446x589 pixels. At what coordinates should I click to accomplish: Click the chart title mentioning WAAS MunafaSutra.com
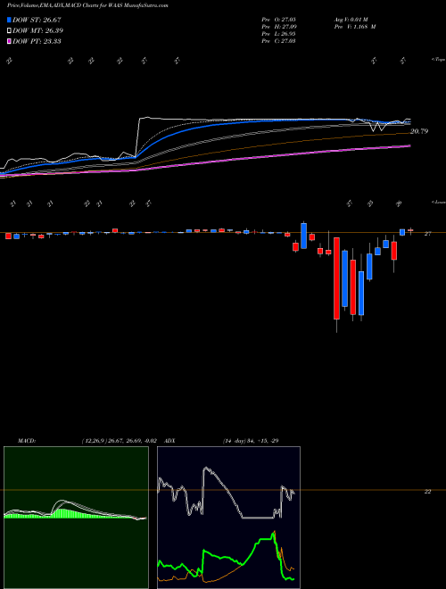tap(87, 5)
